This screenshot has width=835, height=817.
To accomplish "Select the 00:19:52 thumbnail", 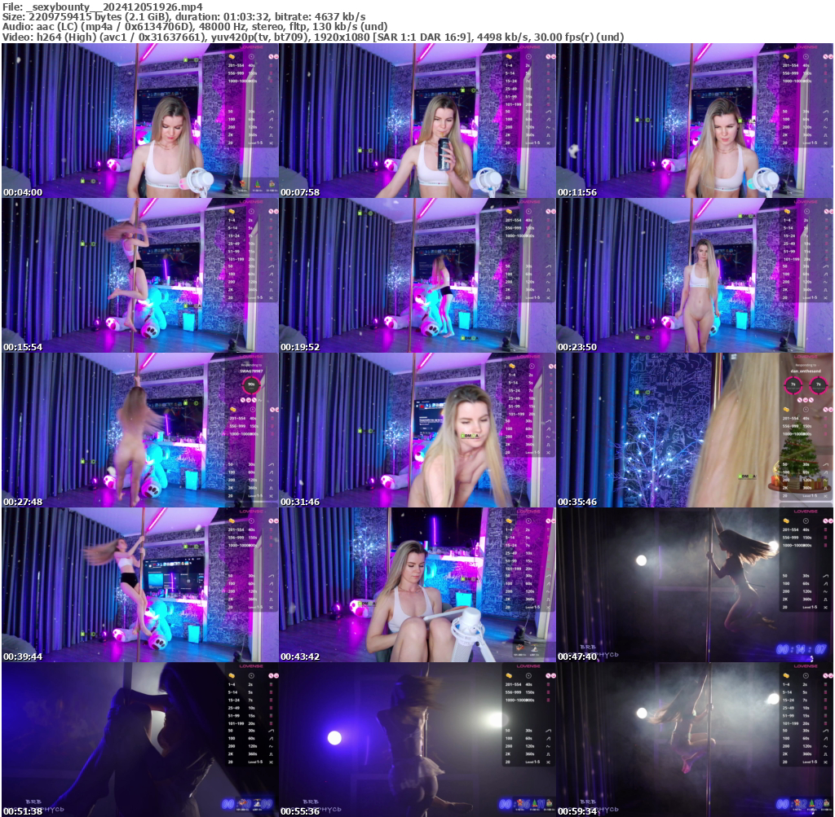I will (417, 275).
